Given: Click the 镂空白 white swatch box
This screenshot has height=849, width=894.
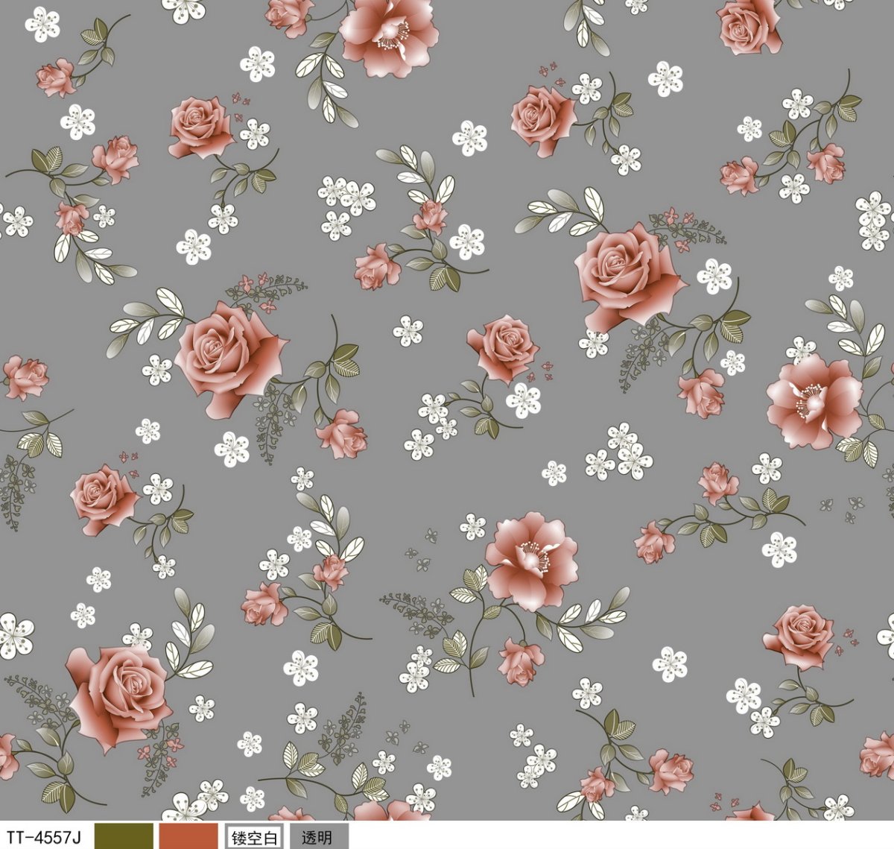Looking at the screenshot, I should coord(254,836).
